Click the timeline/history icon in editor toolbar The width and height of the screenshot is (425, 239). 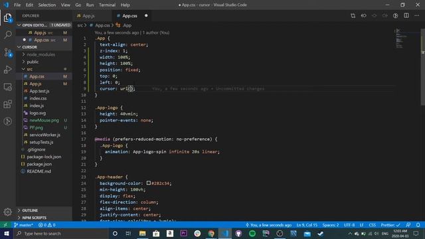click(396, 16)
